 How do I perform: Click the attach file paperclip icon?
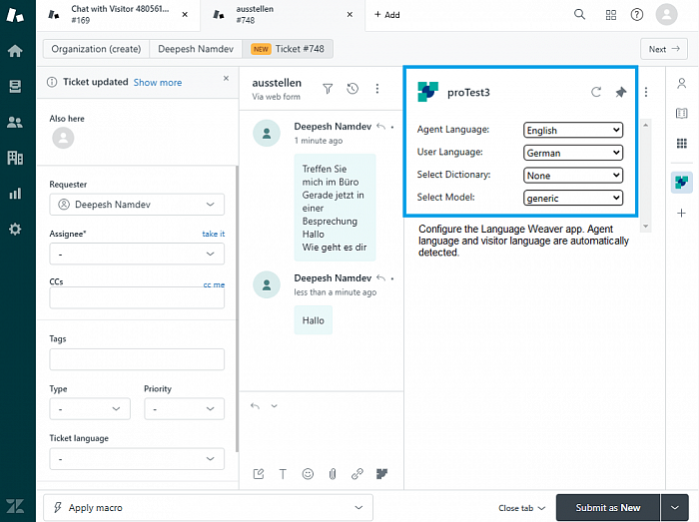click(x=333, y=474)
